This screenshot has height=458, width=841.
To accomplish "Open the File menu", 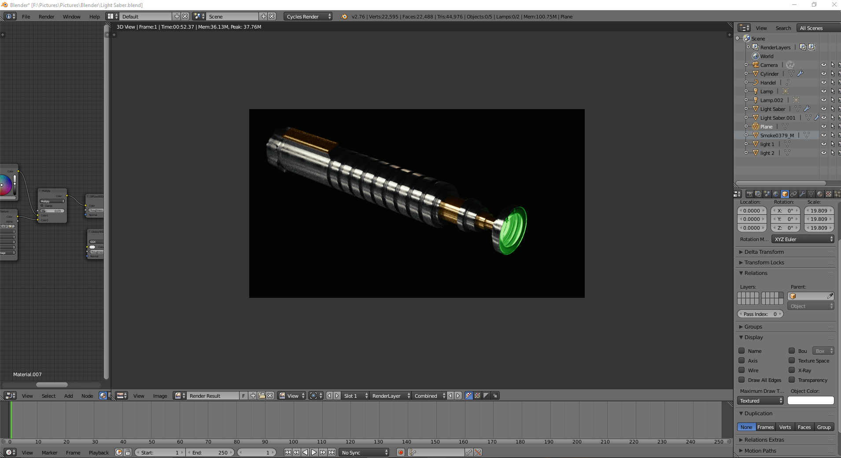I will point(26,16).
